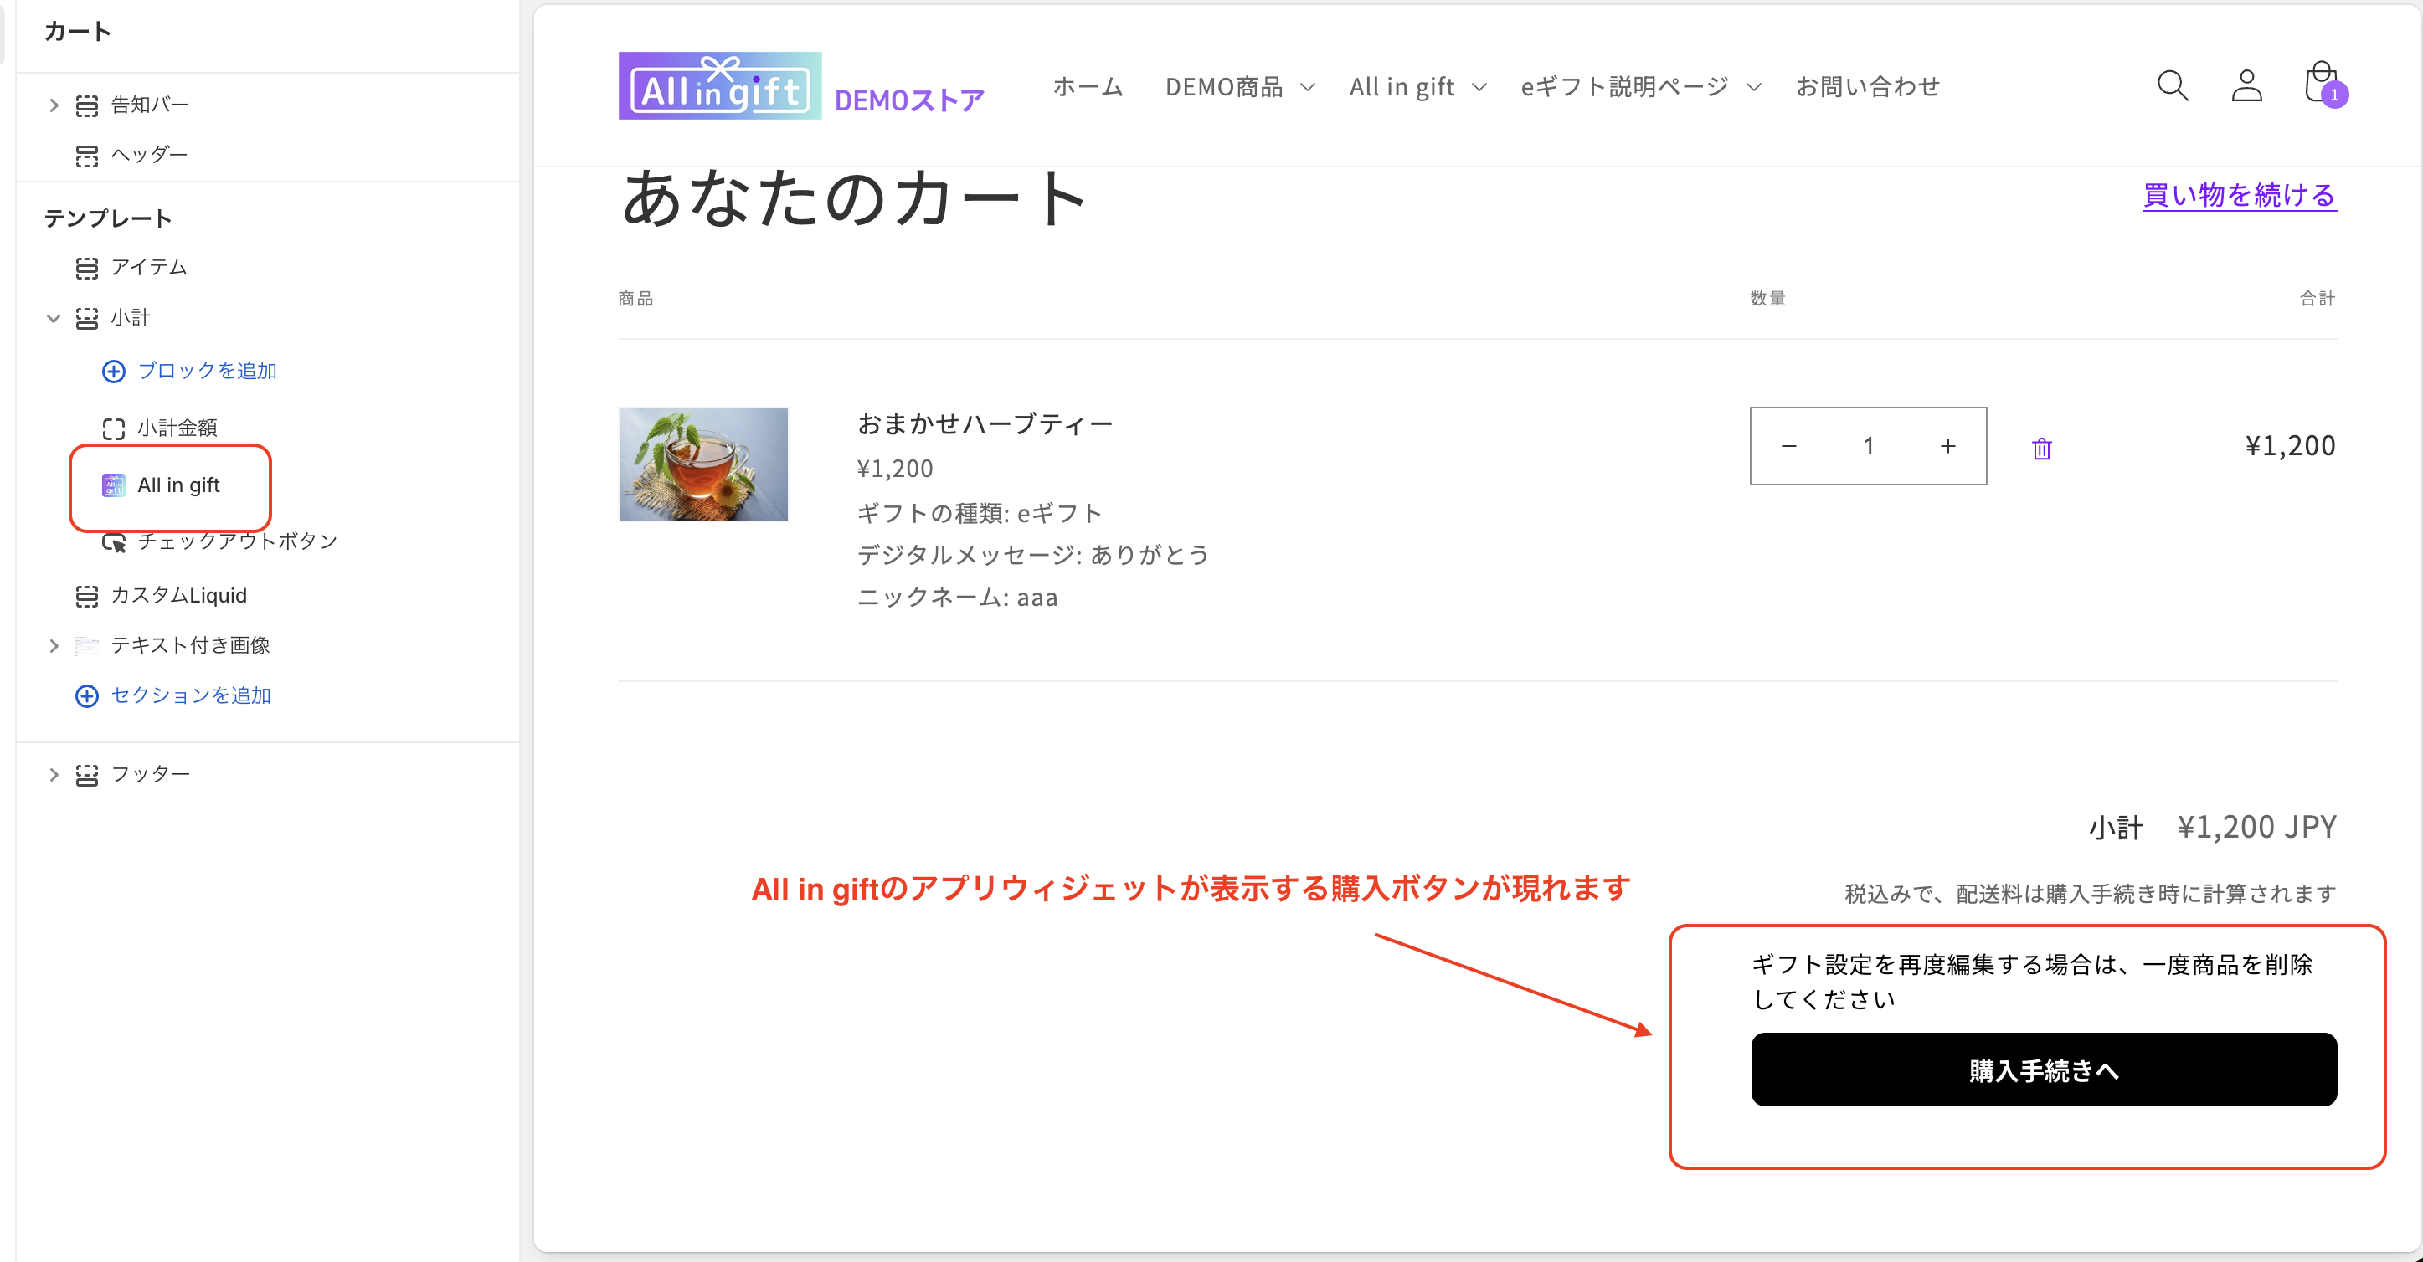
Task: Click the herb tea product thumbnail
Action: pos(702,464)
